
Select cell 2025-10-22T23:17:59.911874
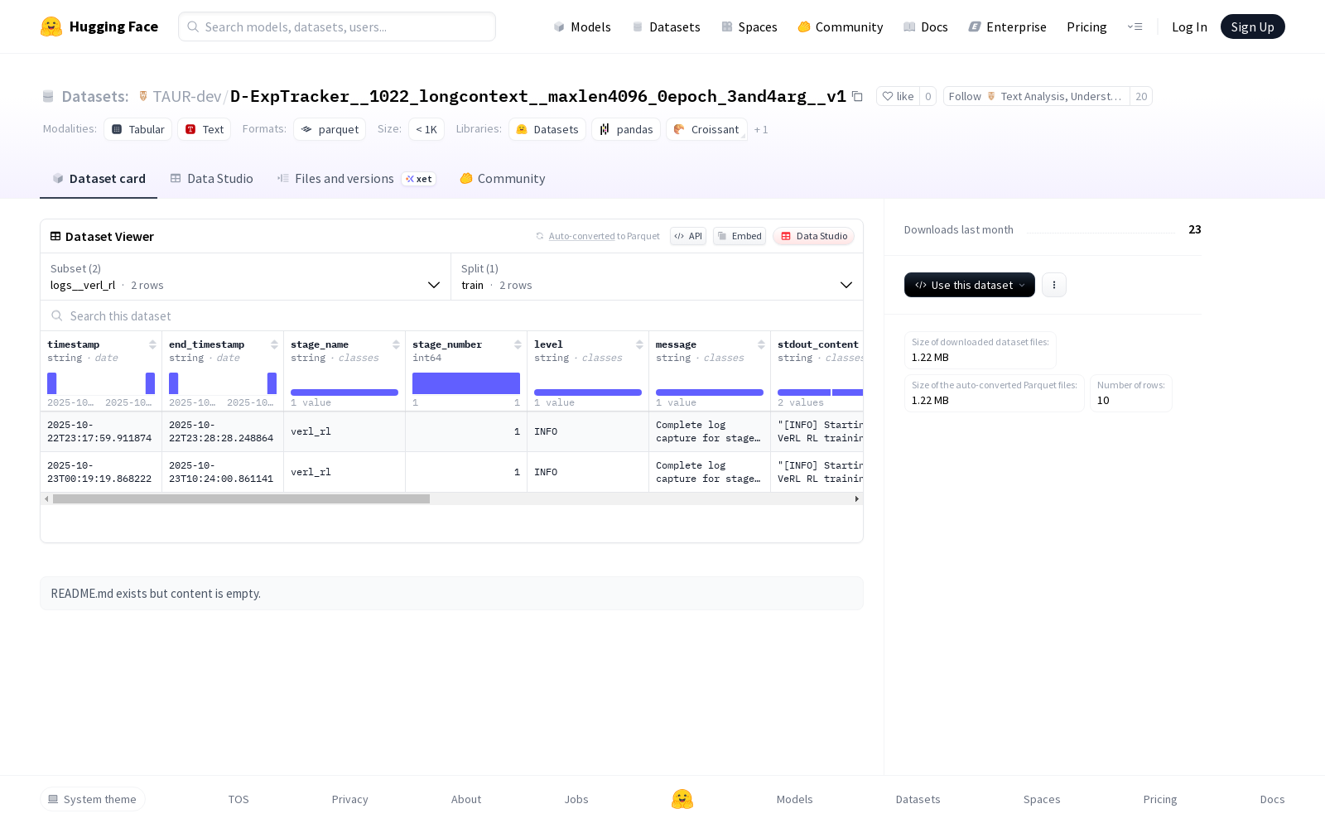point(101,431)
